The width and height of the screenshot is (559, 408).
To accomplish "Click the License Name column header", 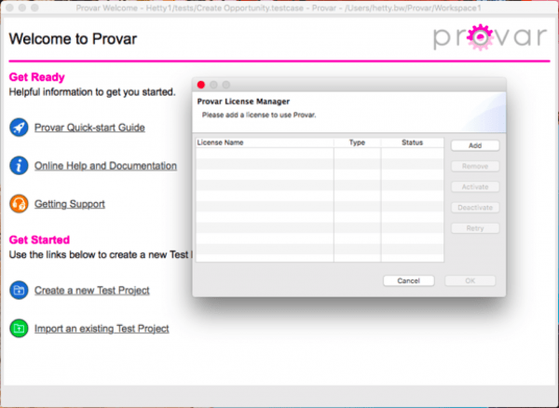I will pos(265,143).
